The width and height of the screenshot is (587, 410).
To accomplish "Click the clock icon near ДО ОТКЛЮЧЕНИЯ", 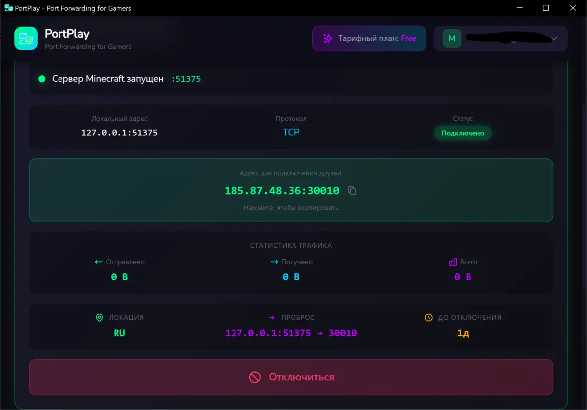I will coord(429,317).
